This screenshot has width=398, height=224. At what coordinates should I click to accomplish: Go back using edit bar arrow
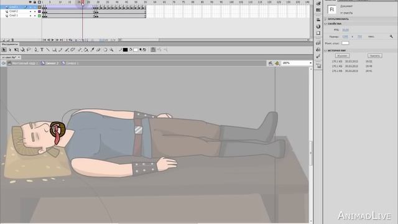[4, 63]
